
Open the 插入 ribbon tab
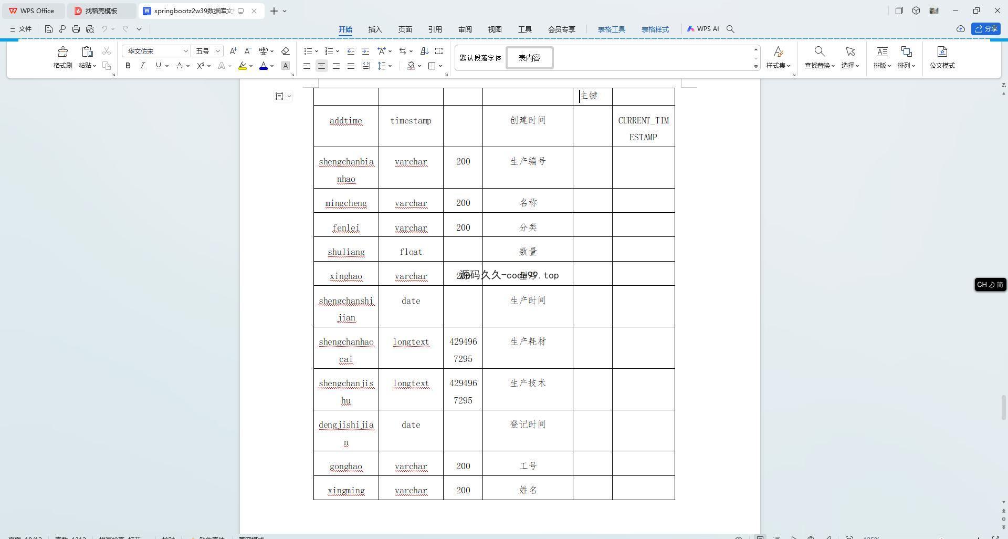pos(375,29)
